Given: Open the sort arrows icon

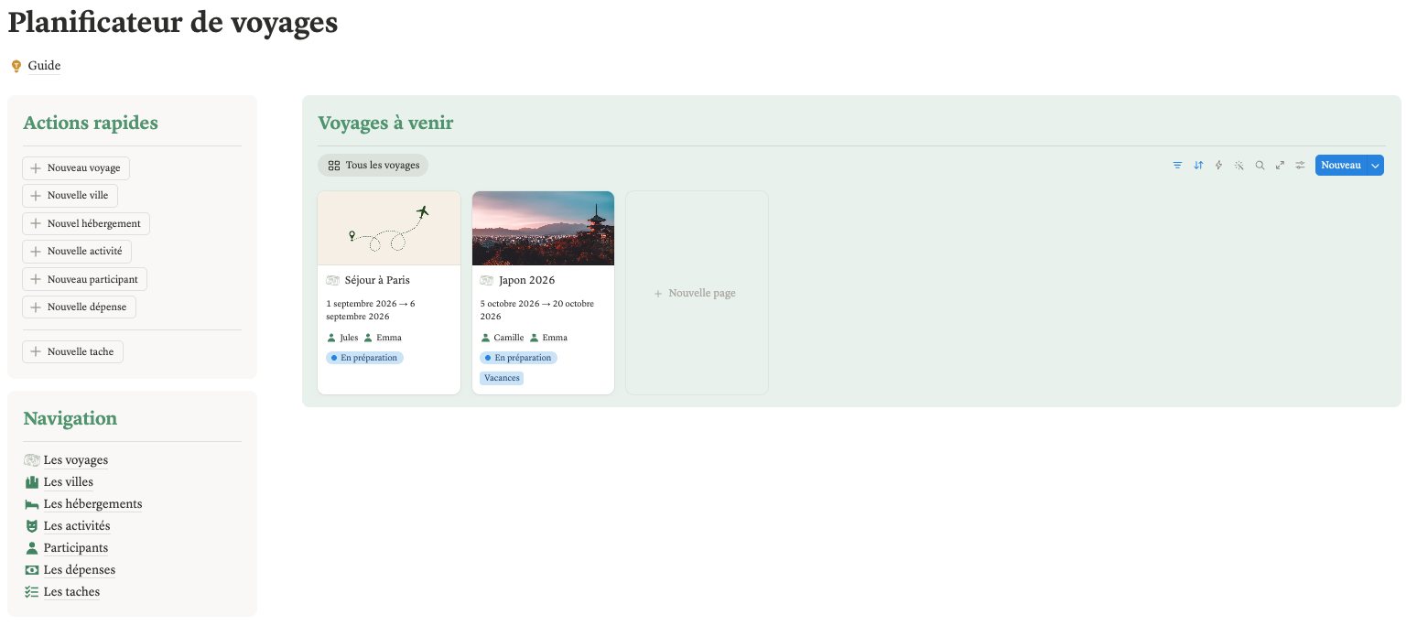Looking at the screenshot, I should click(x=1198, y=166).
